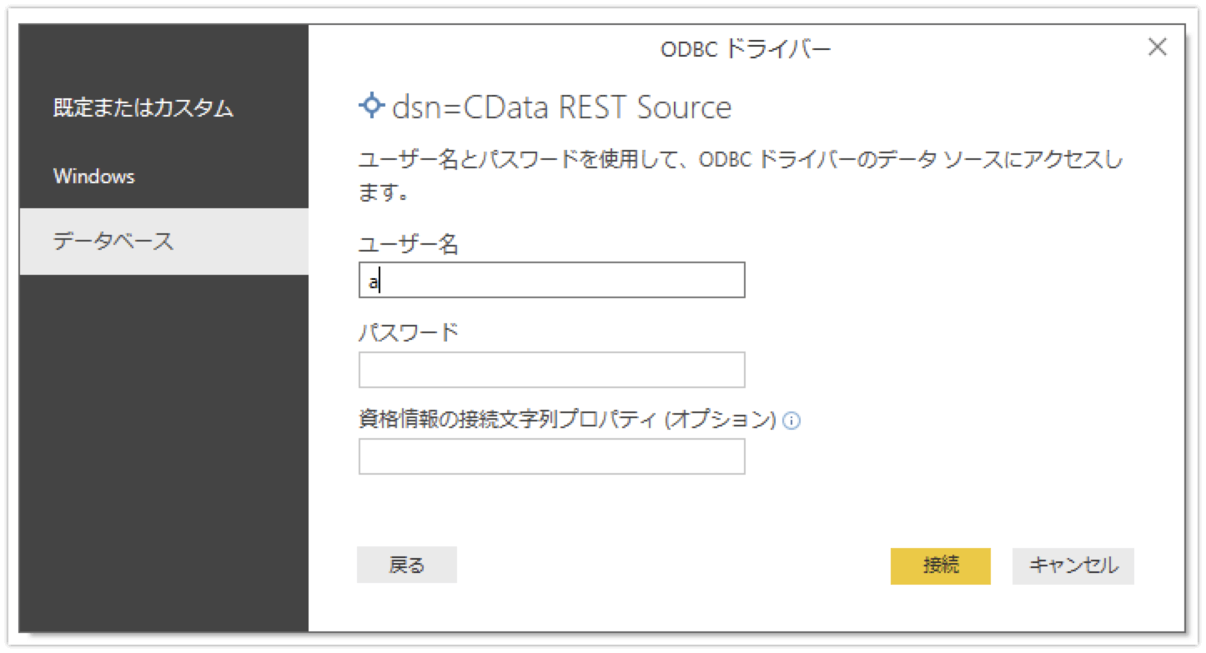Click the キャンセル button
The image size is (1206, 653).
coord(1073,566)
